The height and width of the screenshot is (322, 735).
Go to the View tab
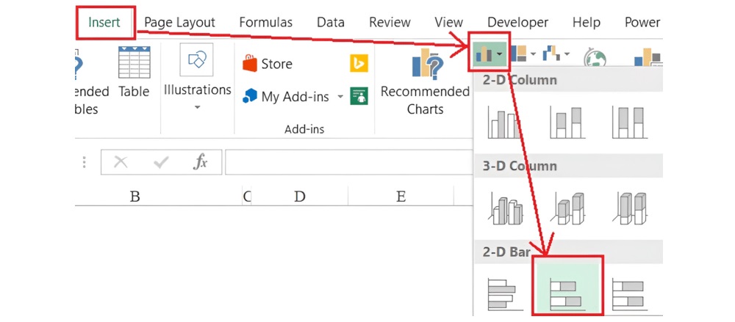coord(448,23)
